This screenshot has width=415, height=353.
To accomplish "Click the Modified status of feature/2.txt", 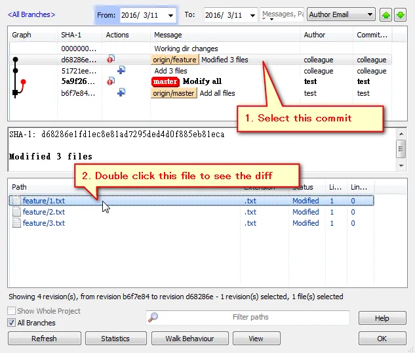I will pos(306,212).
